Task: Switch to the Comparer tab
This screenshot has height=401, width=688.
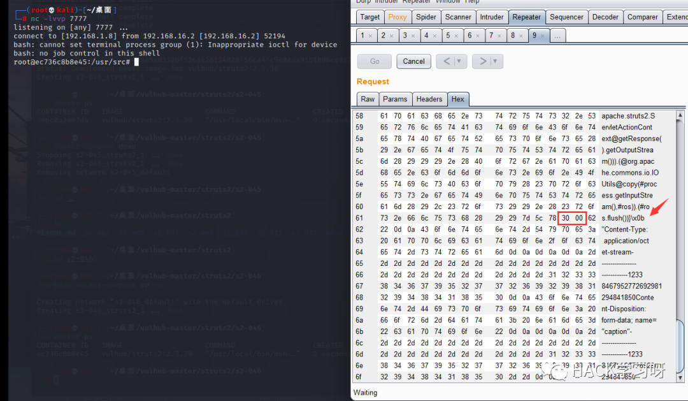Action: tap(642, 17)
